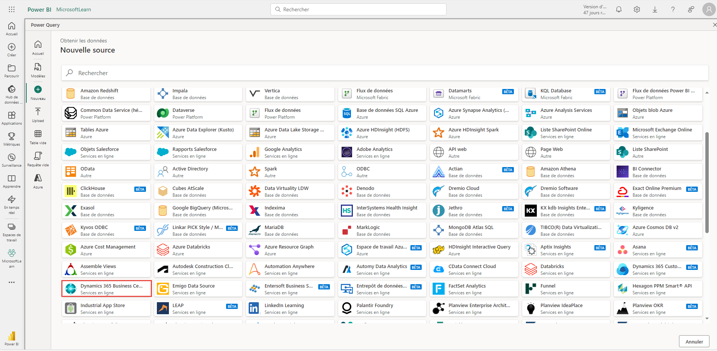717x351 pixels.
Task: Choose Liste SharePoint Online connector
Action: (x=566, y=133)
